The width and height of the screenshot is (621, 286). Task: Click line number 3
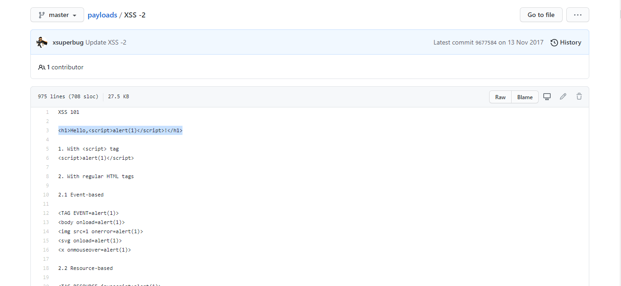coord(47,130)
